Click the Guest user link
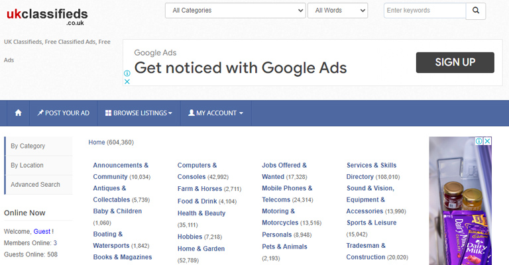Viewport: 509px width, 265px height. (x=42, y=231)
